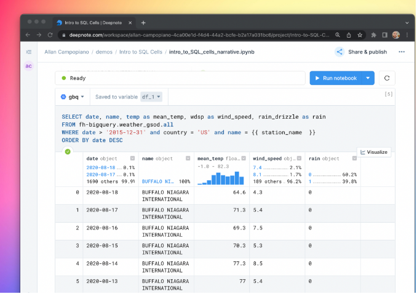Toggle the browser side panel icon
Screen dimensions: 417x294
385,35
